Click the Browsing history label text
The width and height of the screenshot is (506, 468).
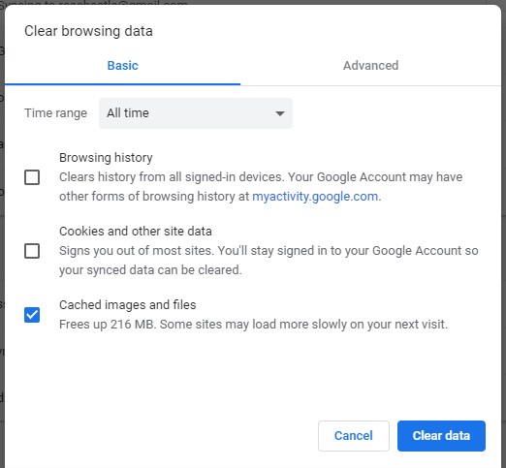(x=106, y=158)
